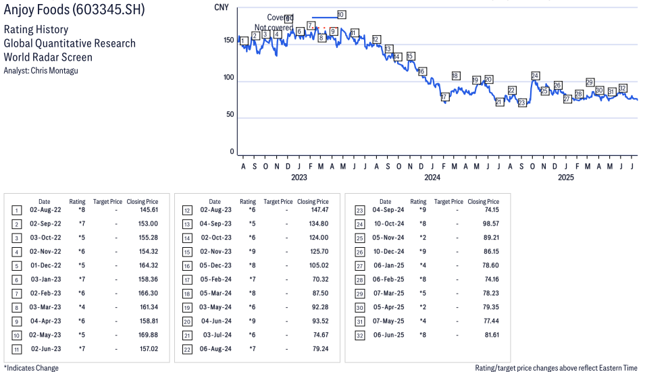Viewport: 645px width, 372px height.
Task: Select the 150 value on the price axis
Action: pyautogui.click(x=229, y=40)
